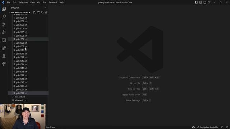Open yob2021.txt file
Image resolution: width=230 pixels, height=129 pixels.
point(28,90)
